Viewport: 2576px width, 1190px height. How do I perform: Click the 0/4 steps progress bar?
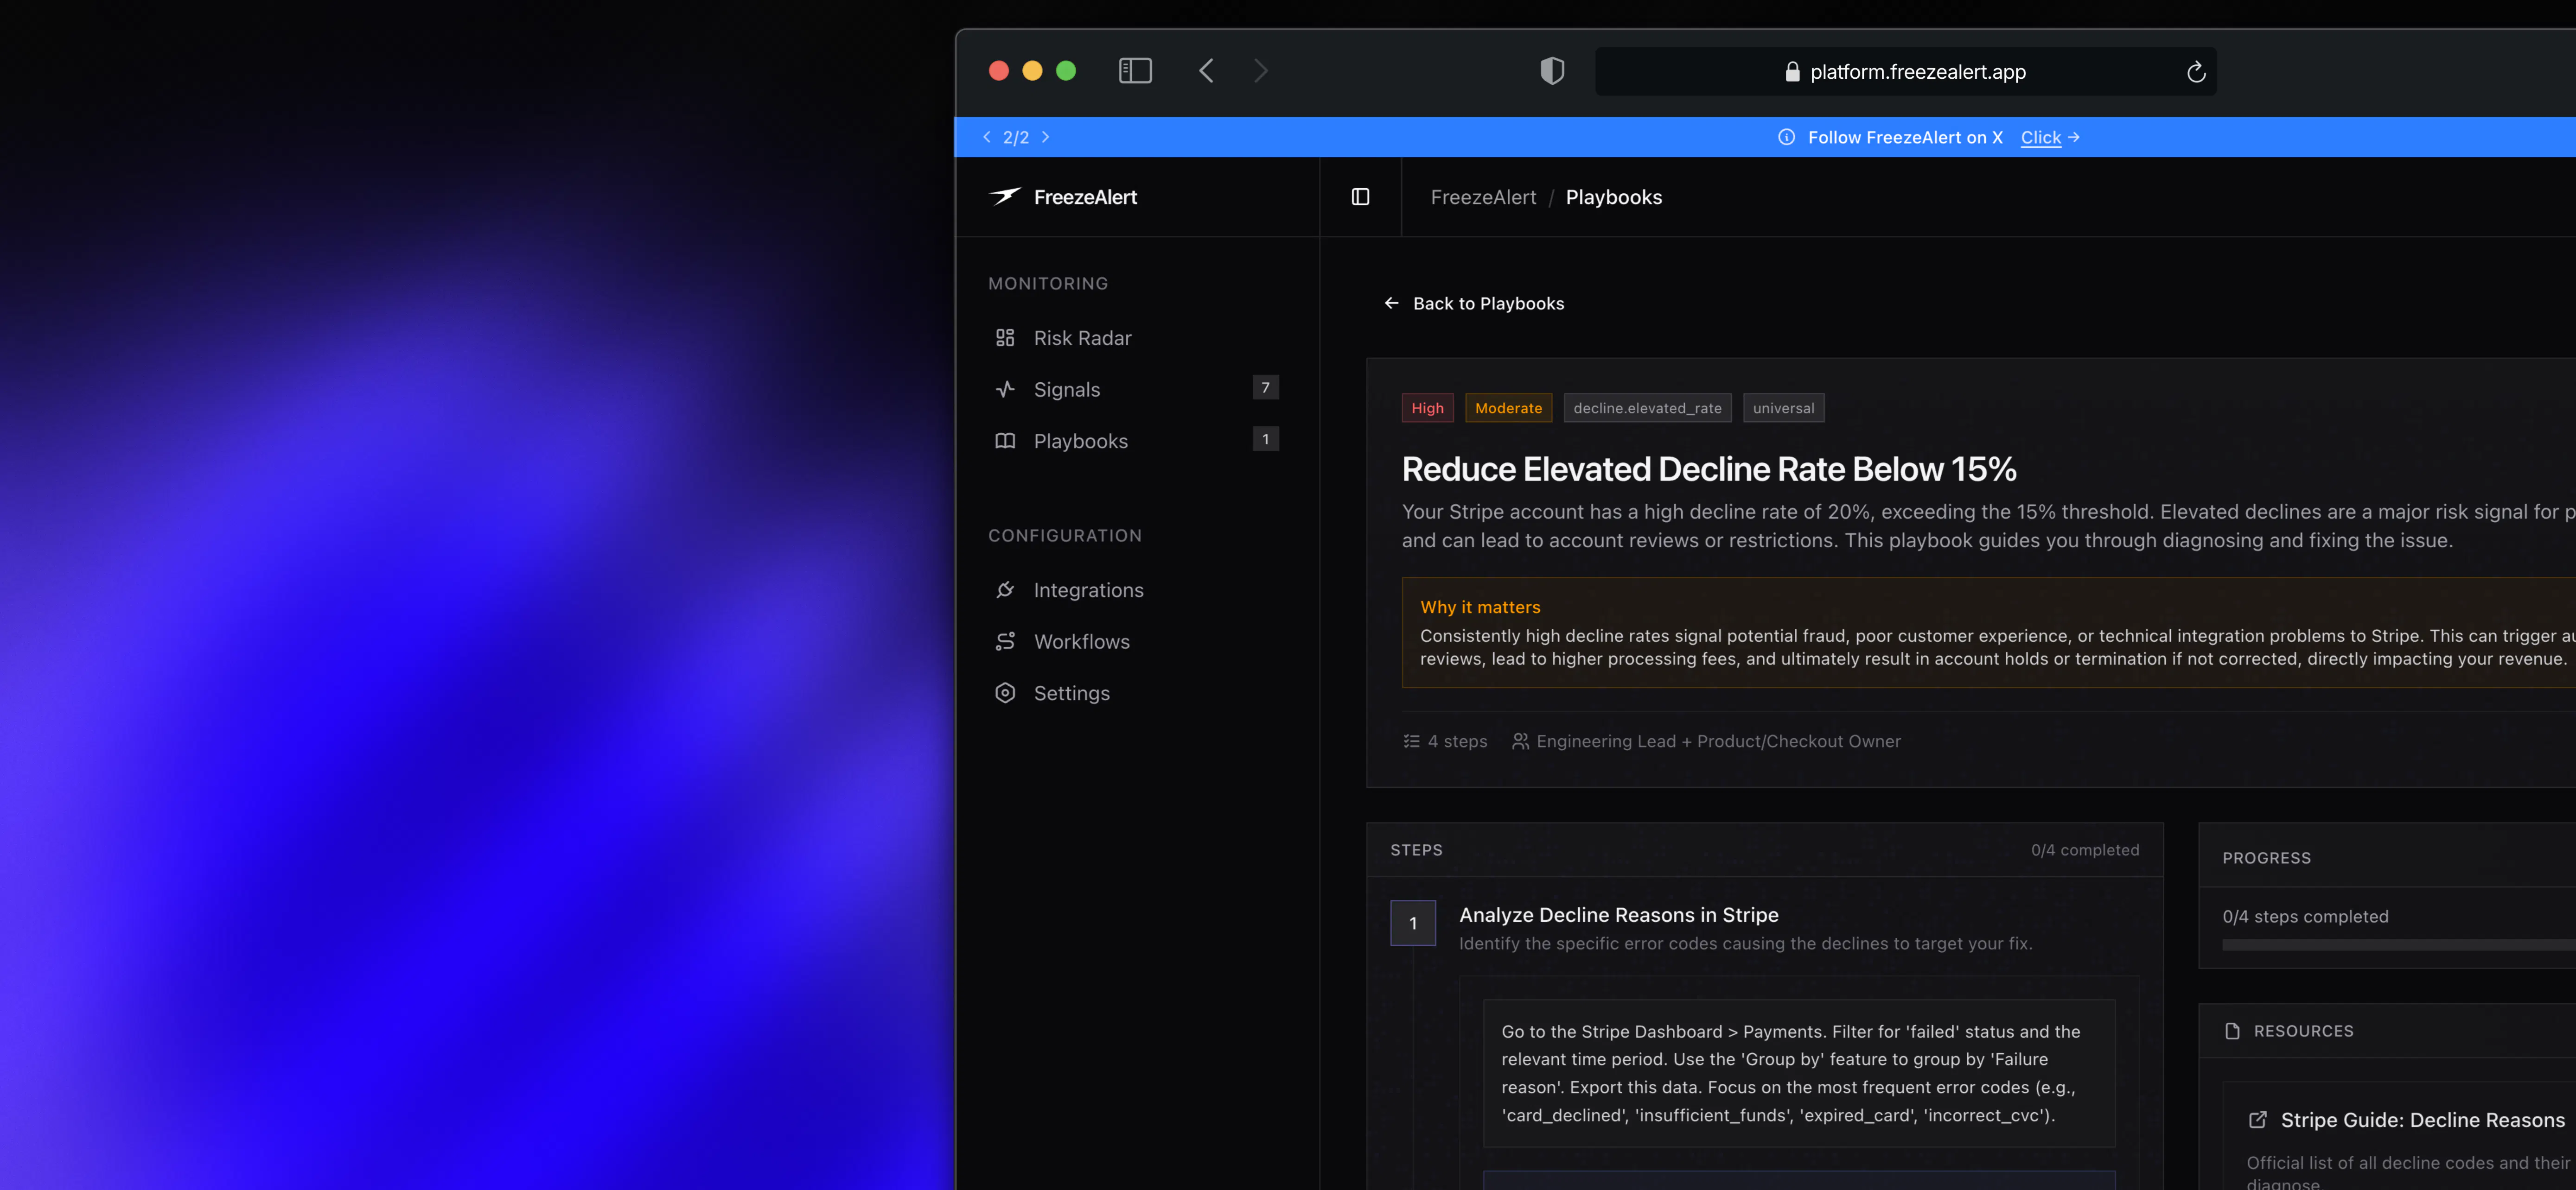click(2399, 944)
